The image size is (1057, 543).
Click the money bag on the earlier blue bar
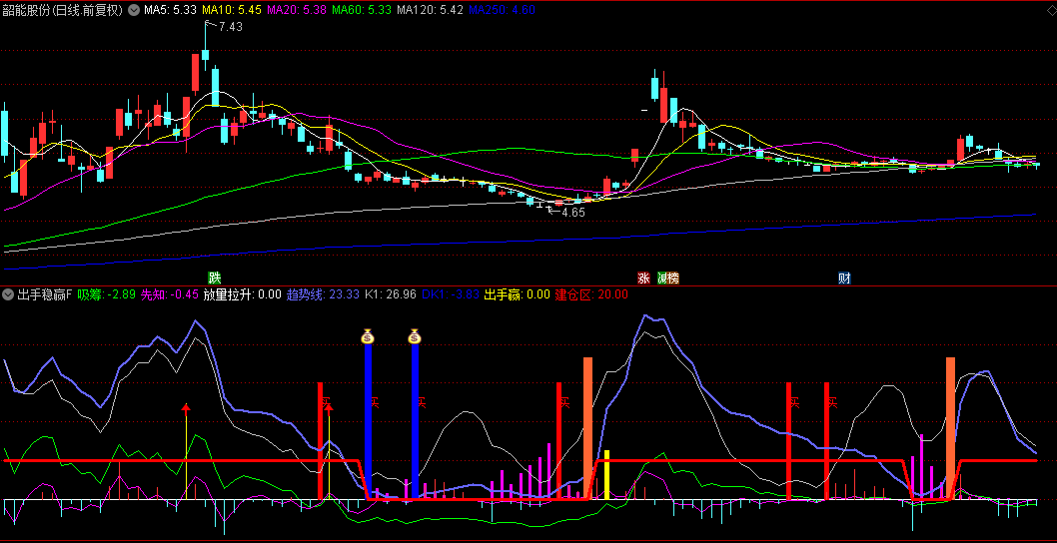pos(368,335)
